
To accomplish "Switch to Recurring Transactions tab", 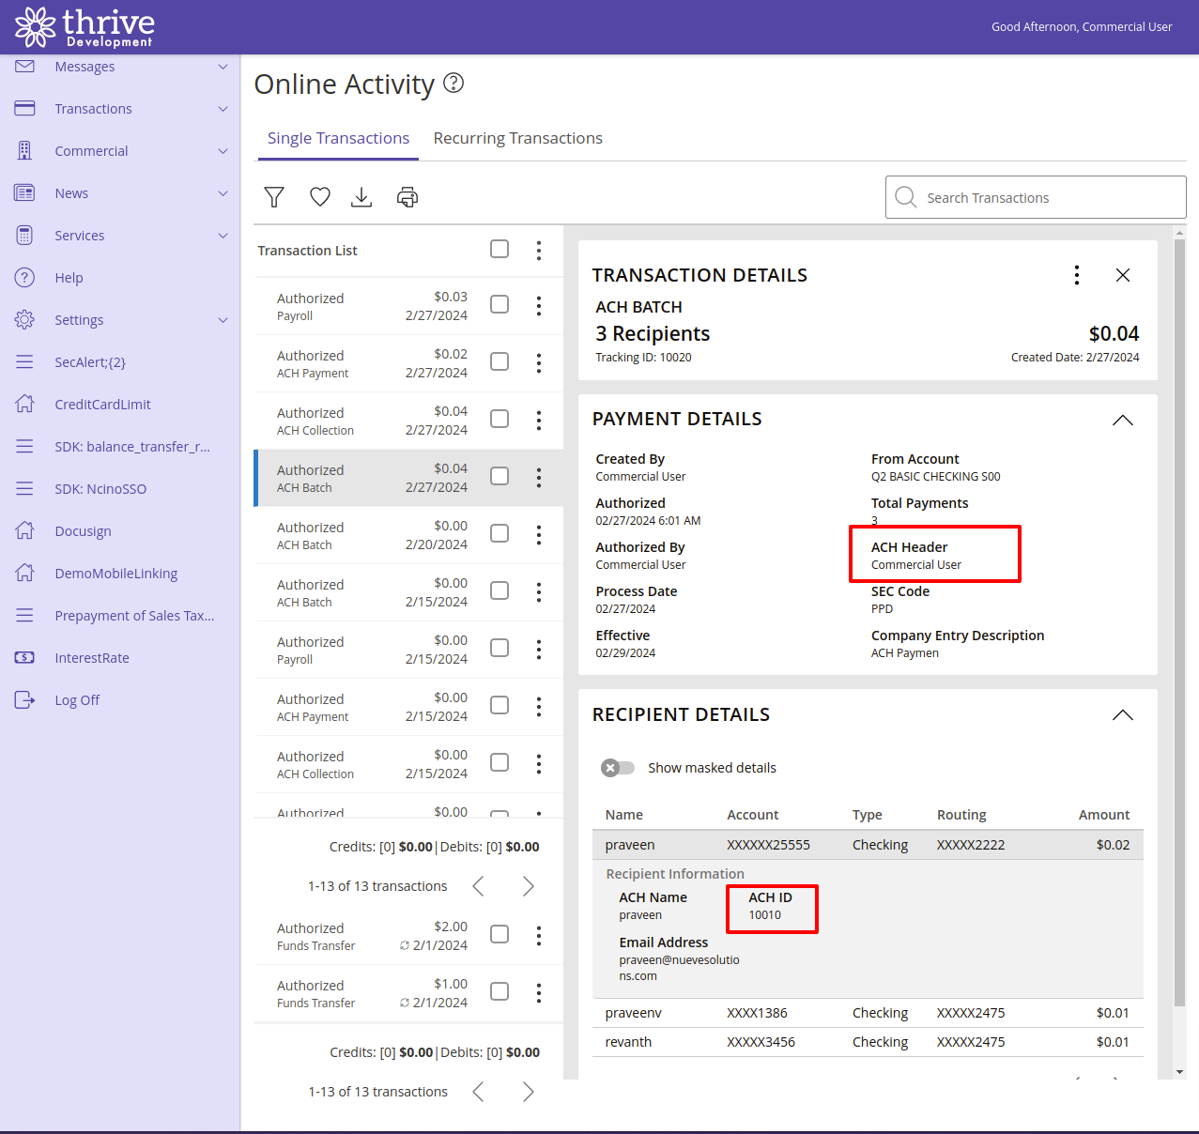I will (518, 138).
